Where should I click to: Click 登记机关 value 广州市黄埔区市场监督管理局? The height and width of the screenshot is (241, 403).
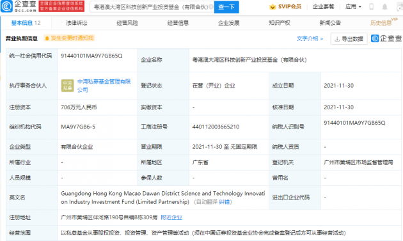[x=358, y=162]
